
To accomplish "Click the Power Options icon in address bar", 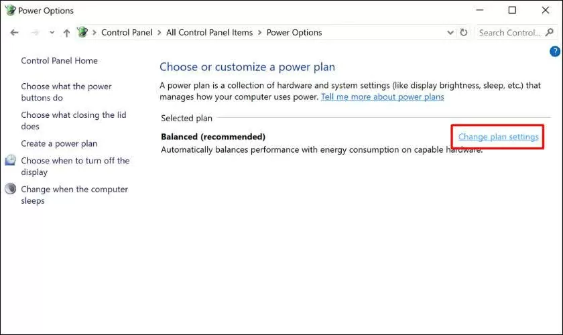I will click(83, 32).
